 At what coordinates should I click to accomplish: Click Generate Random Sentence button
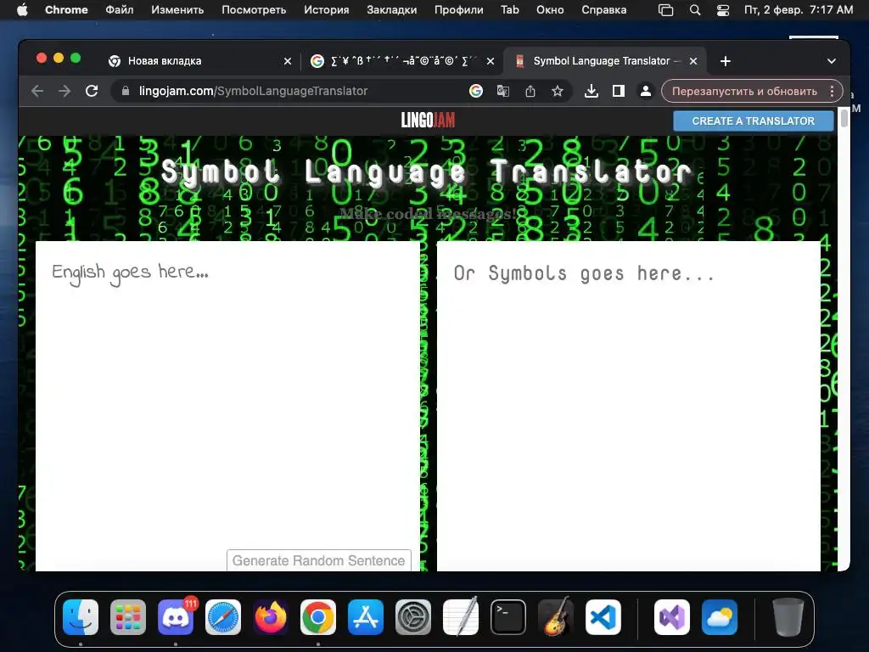(319, 560)
